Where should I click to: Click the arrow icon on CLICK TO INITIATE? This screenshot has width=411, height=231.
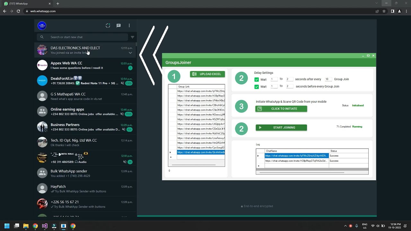coord(259,109)
